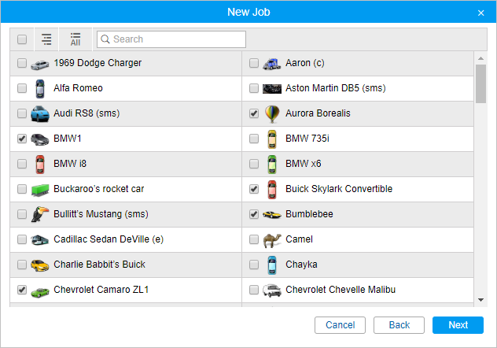Click the blue truck icon next to Aaron (c)
This screenshot has width=497, height=348.
pos(272,63)
